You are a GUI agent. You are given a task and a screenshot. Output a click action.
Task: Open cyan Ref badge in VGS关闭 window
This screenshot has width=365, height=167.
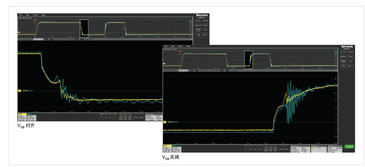click(x=177, y=149)
